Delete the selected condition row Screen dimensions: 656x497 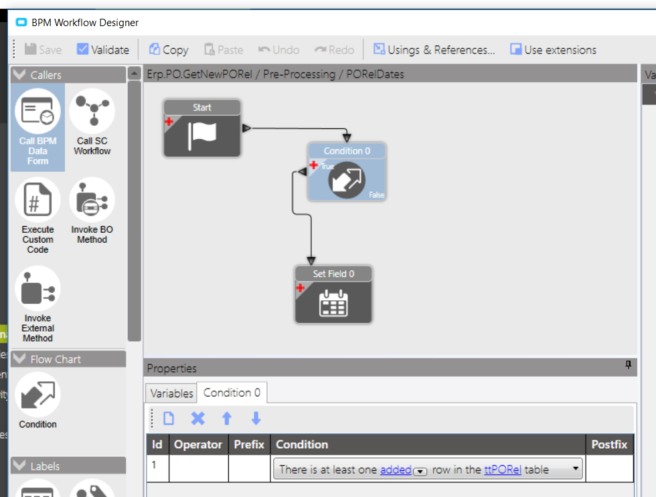click(198, 419)
